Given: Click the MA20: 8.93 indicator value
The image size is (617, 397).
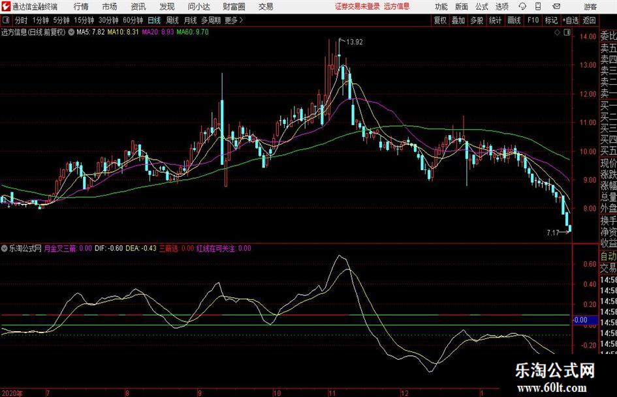Looking at the screenshot, I should [158, 32].
